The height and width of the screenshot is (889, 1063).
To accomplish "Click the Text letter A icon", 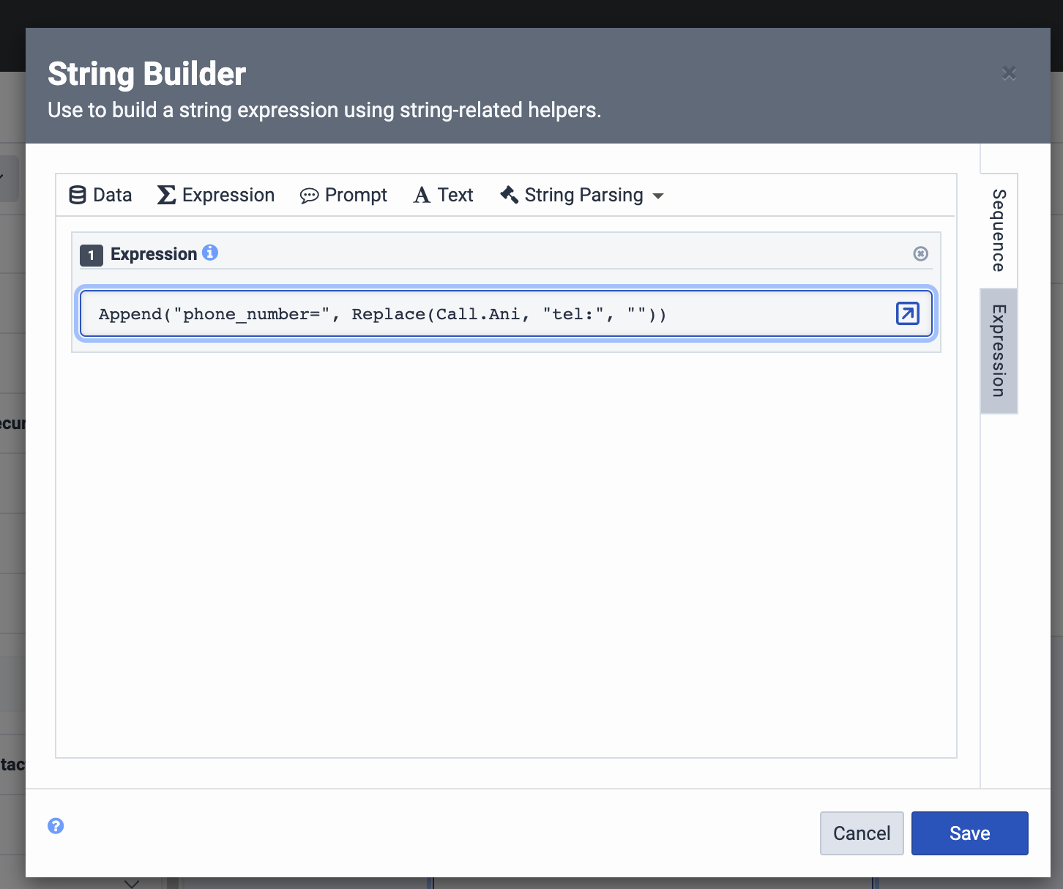I will coord(422,195).
